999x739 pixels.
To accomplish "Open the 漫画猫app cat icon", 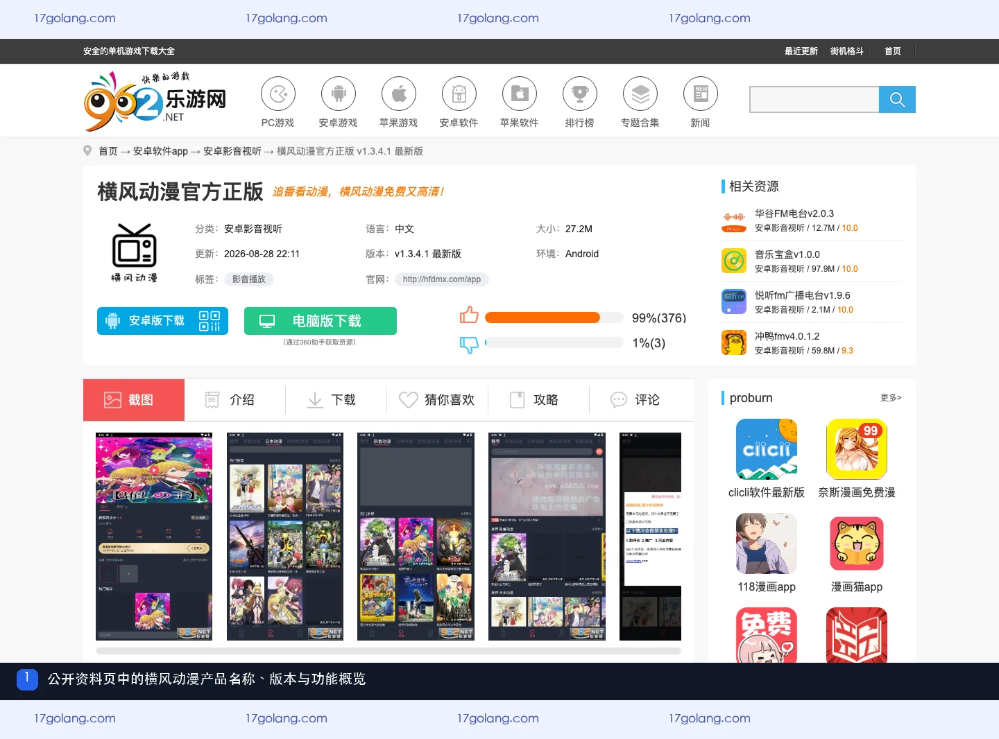I will click(857, 544).
